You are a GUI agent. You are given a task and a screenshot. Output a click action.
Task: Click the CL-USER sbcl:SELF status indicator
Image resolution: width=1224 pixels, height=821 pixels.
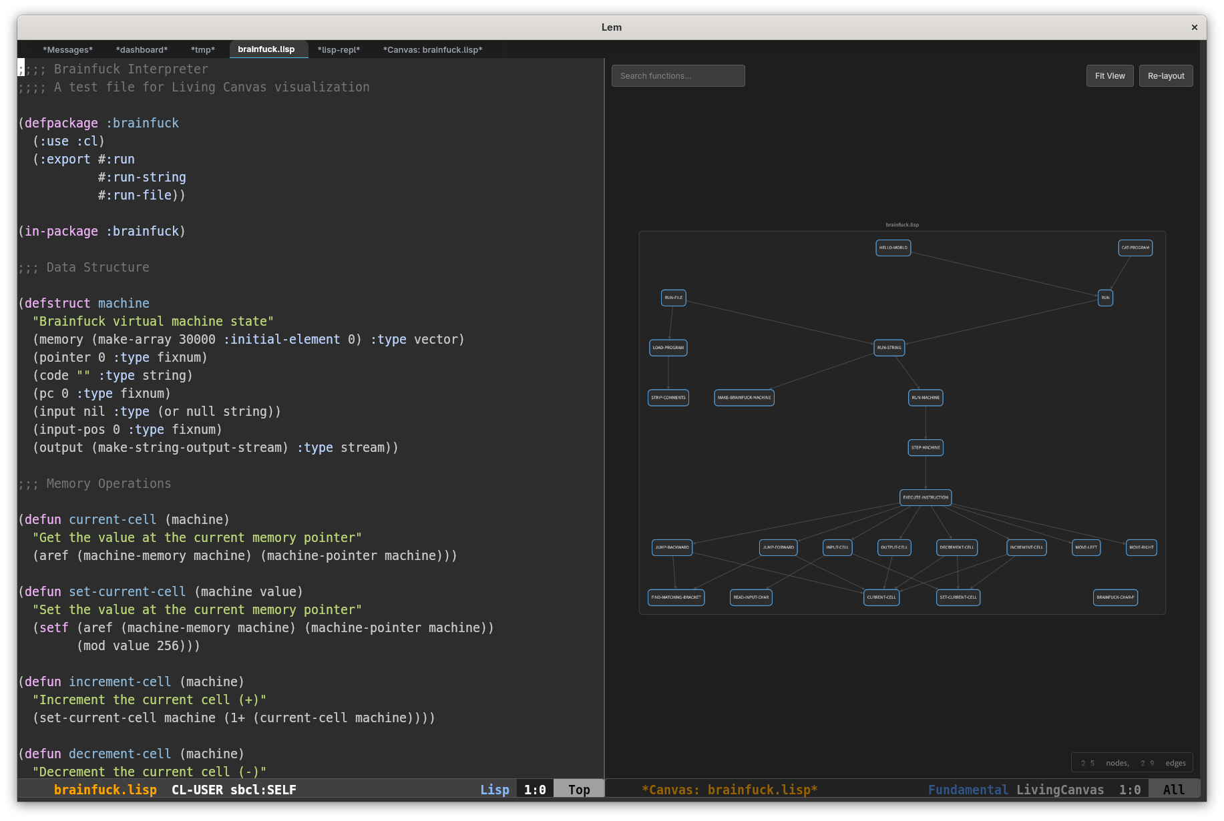[x=234, y=789]
